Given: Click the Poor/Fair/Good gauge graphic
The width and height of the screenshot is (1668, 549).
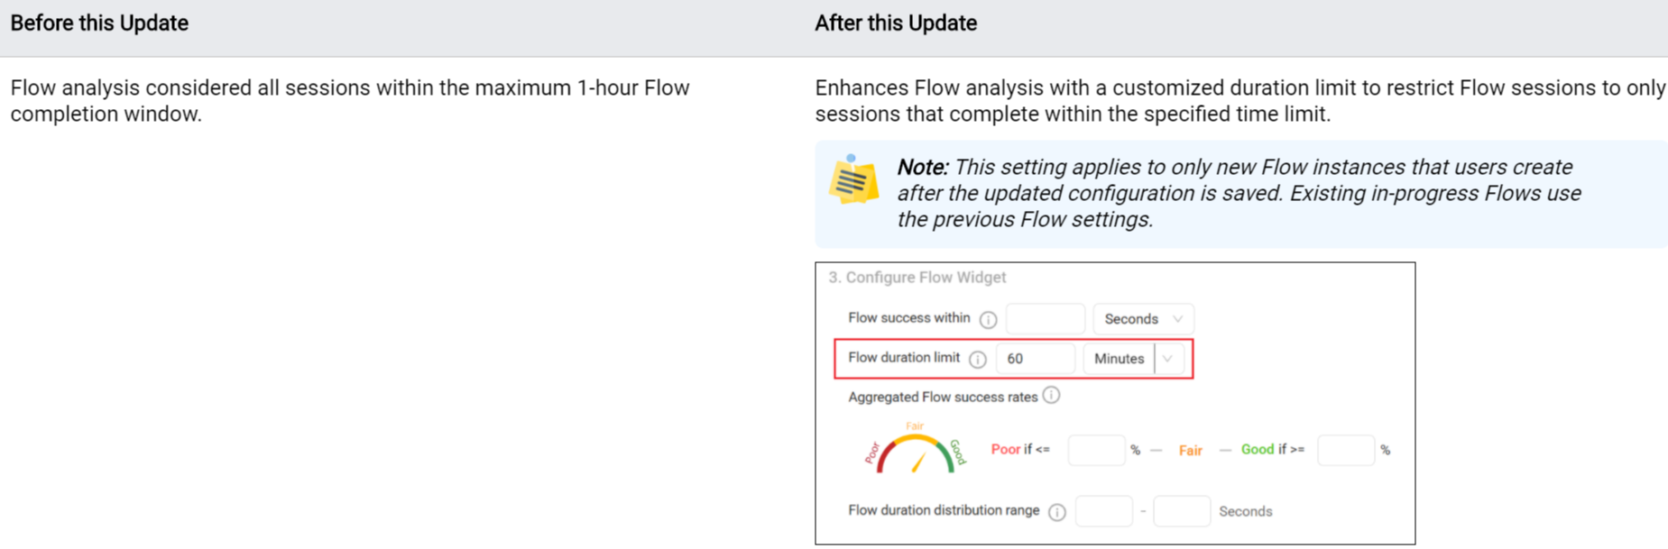Looking at the screenshot, I should (915, 448).
